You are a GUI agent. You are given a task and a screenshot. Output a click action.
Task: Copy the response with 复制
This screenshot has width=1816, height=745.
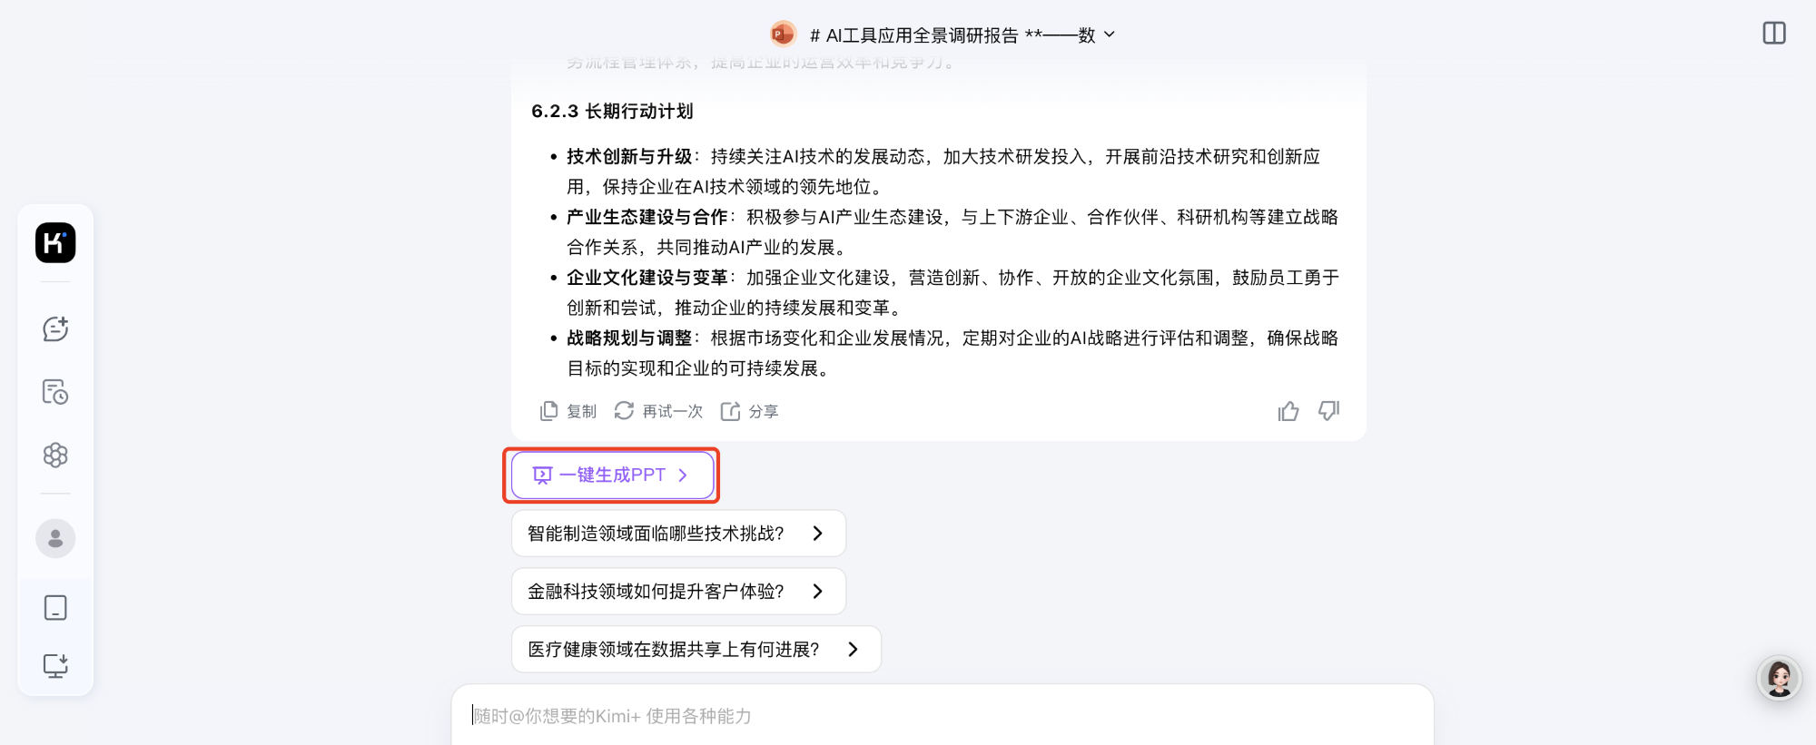568,412
